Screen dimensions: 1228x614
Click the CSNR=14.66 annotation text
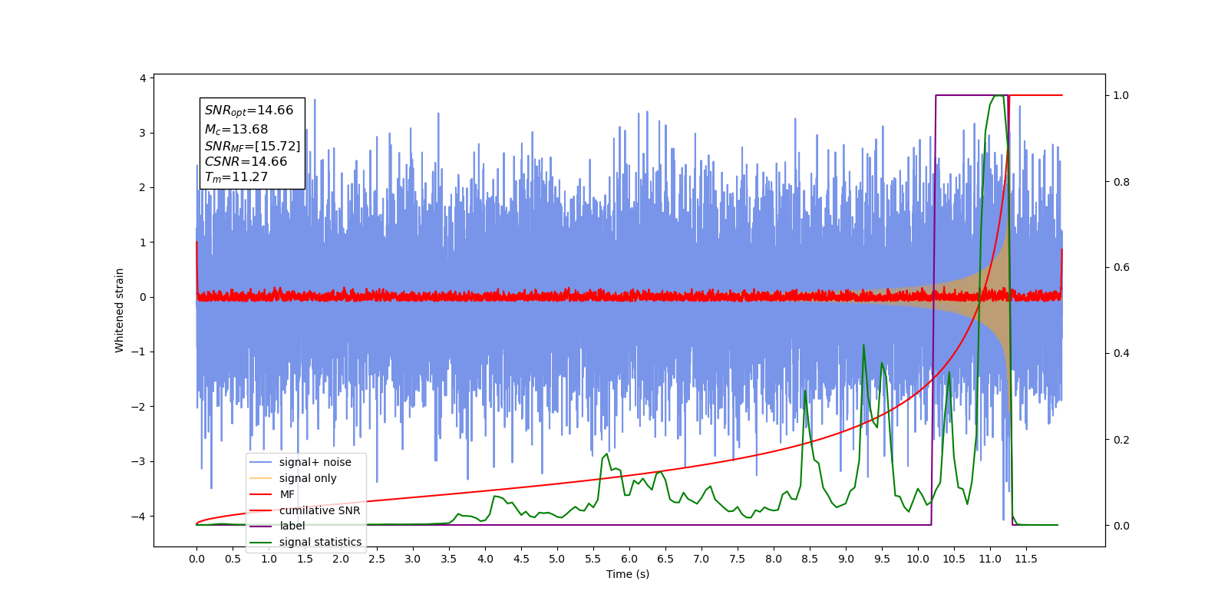click(246, 161)
